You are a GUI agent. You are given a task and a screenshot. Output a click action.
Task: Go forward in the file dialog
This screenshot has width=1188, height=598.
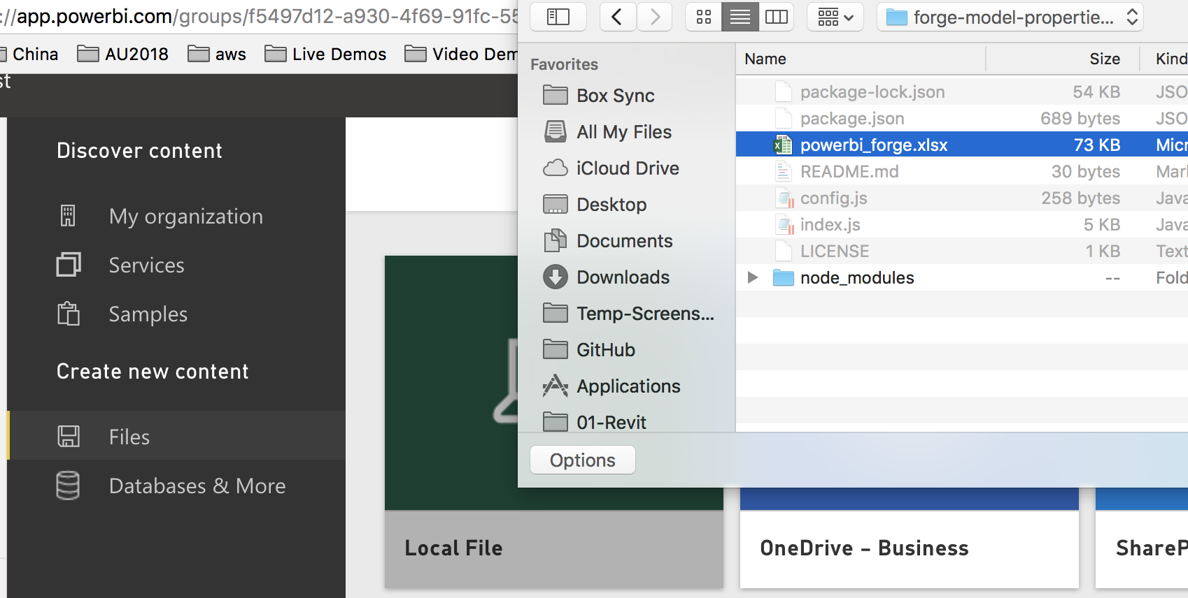[x=654, y=17]
